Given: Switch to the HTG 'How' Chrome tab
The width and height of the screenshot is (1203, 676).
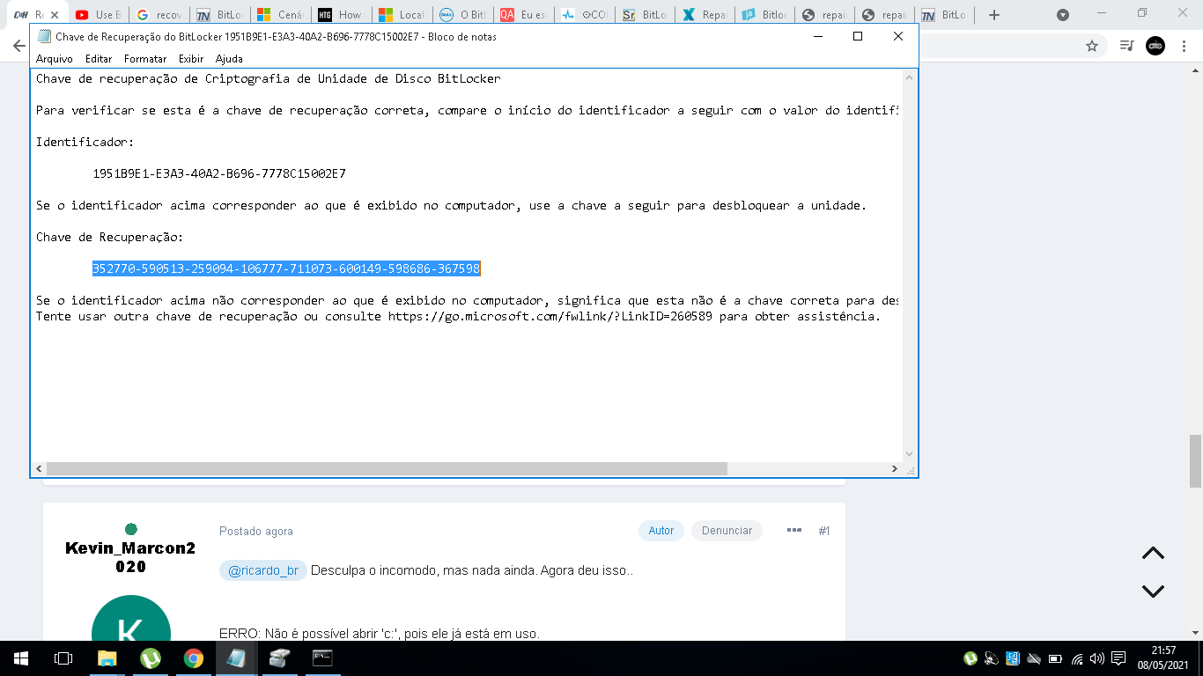Looking at the screenshot, I should [340, 15].
